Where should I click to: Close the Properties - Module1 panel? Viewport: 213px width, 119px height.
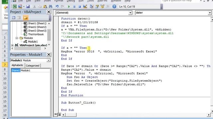point(49,55)
